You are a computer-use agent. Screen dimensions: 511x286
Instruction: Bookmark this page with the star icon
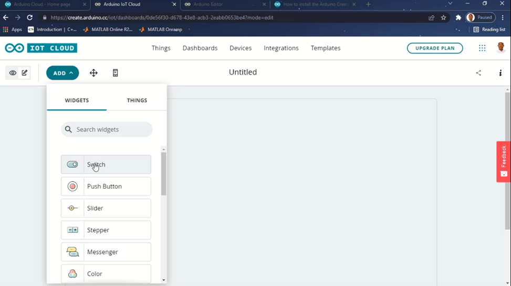pos(444,17)
